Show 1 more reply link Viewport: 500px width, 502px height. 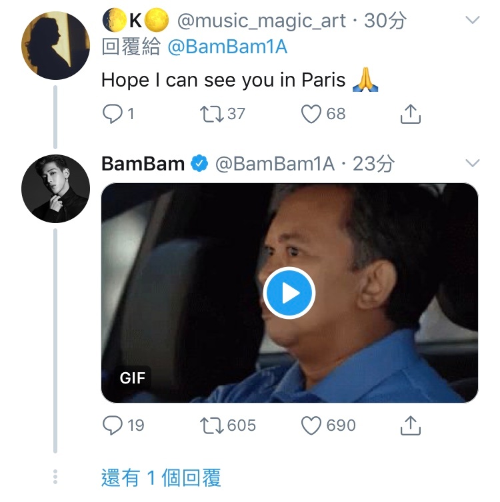pos(161,477)
